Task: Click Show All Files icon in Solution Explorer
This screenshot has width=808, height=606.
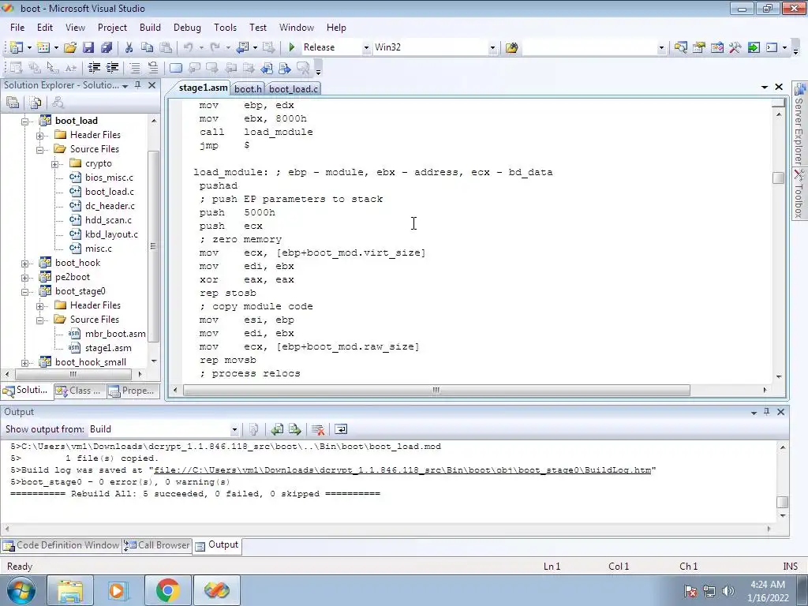Action: tap(36, 103)
